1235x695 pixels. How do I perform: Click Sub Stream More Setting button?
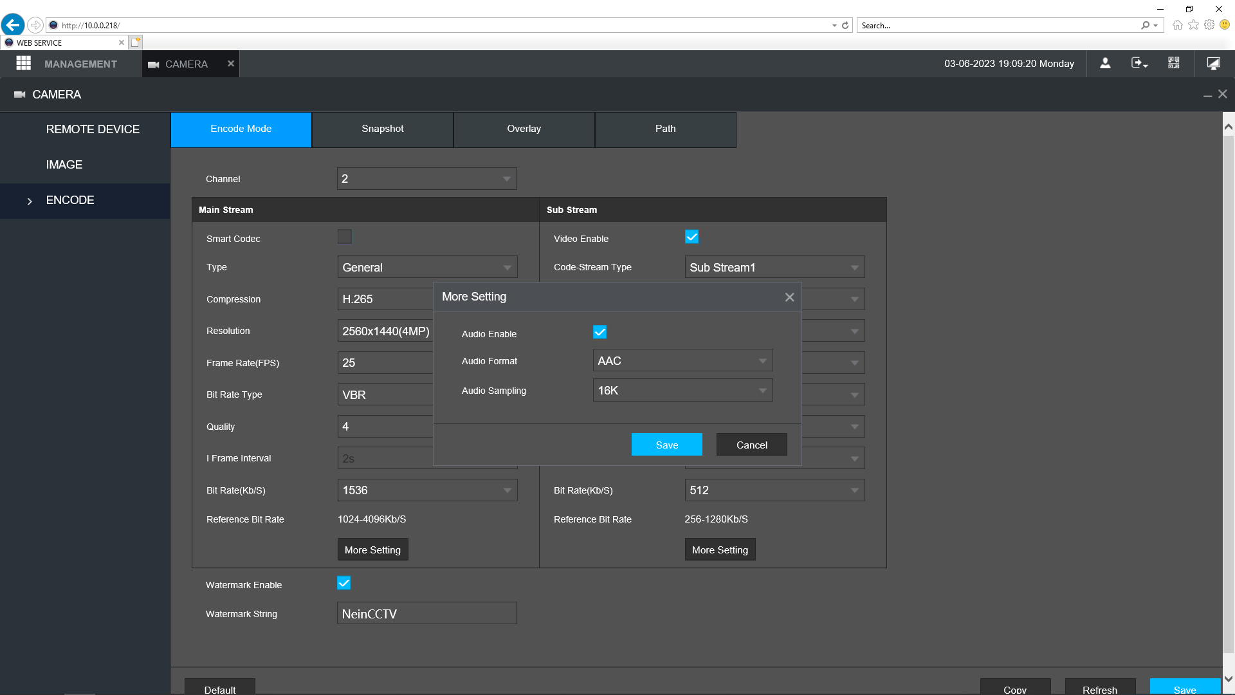[720, 550]
